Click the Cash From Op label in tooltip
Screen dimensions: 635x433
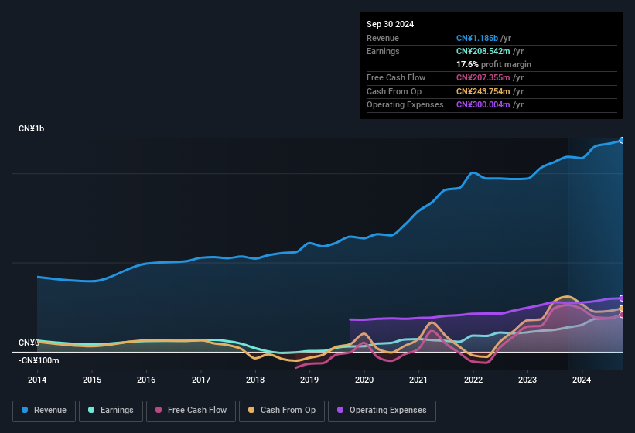pyautogui.click(x=394, y=91)
